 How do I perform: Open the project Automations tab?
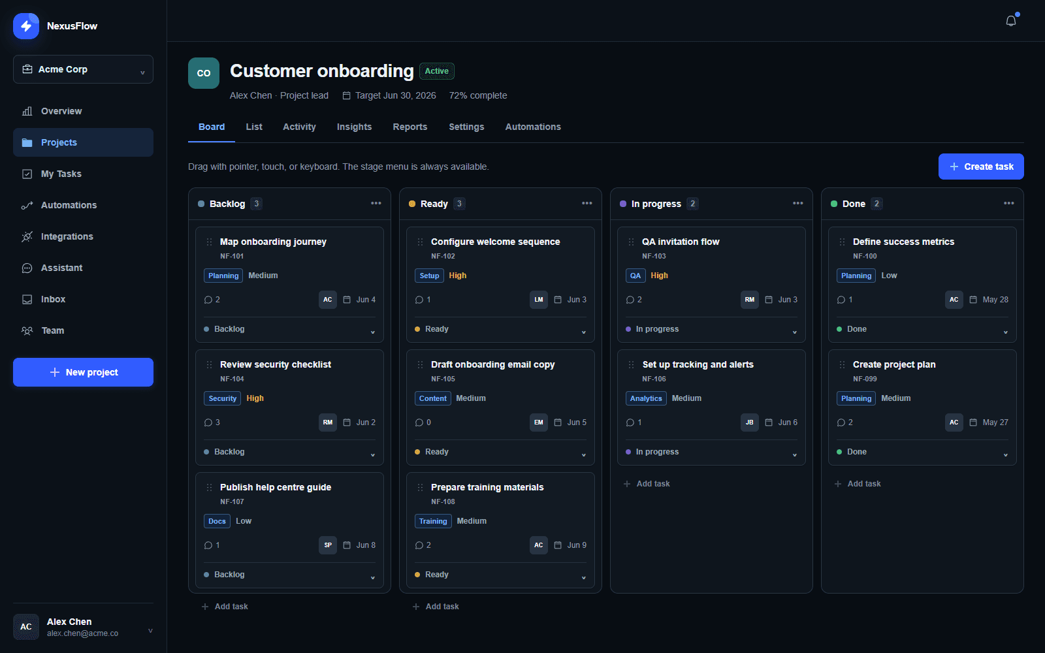[533, 127]
